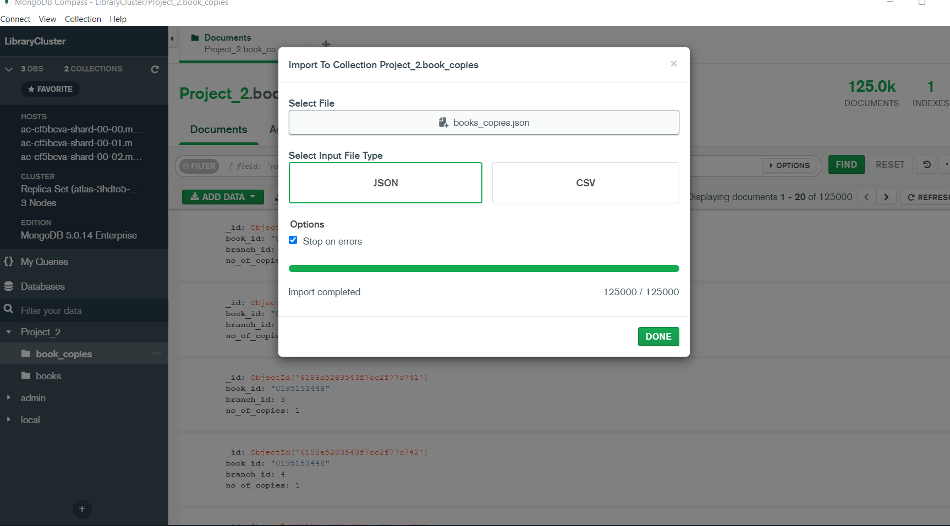
Task: Uncheck Stop on errors checkbox
Action: [293, 240]
